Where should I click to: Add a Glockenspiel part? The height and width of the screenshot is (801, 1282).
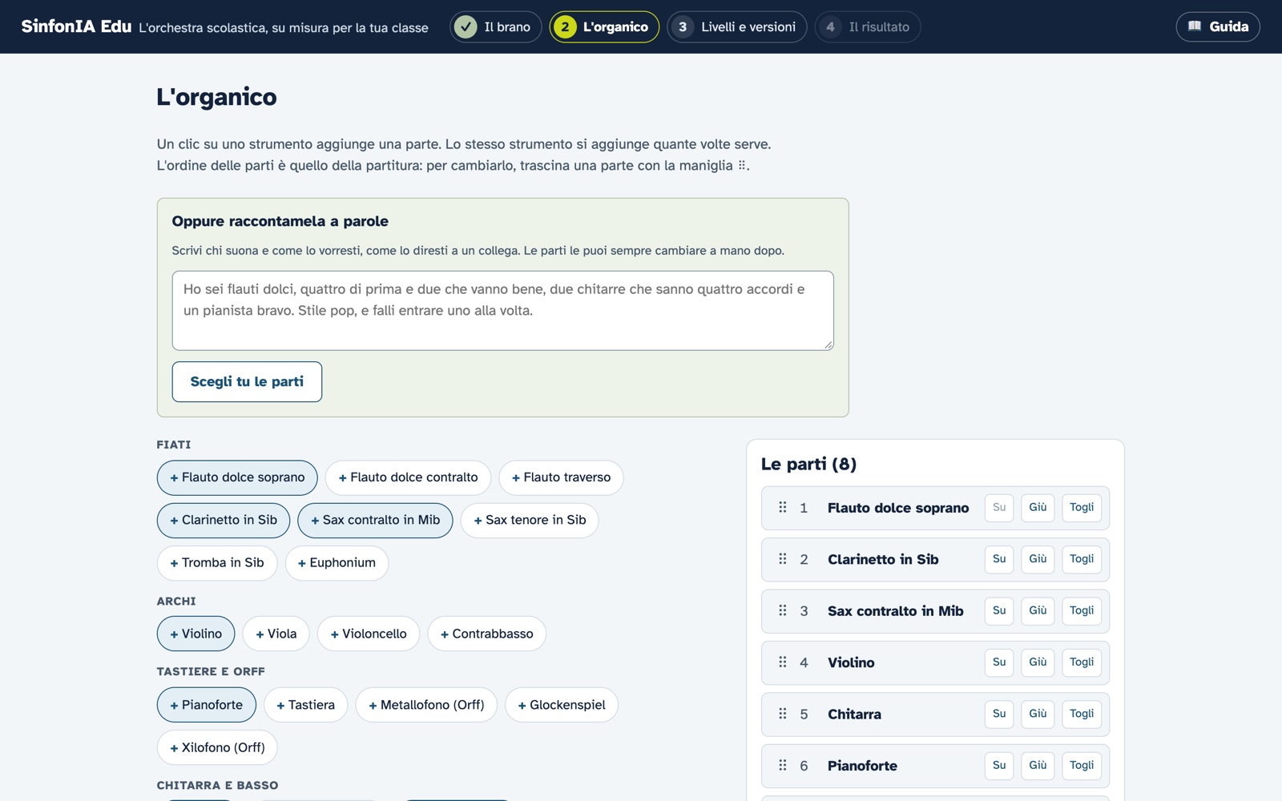point(562,705)
